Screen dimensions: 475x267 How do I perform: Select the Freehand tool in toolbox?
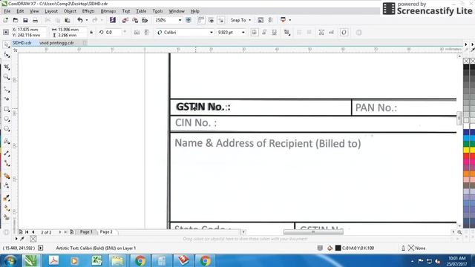(7, 89)
